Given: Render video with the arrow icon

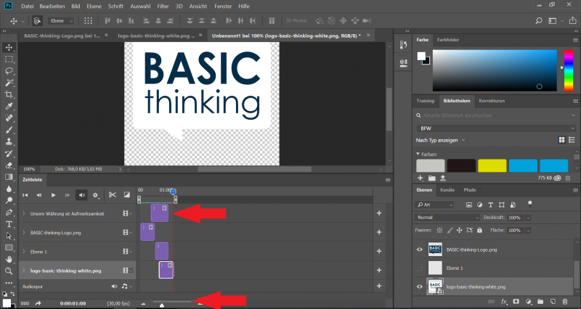Looking at the screenshot, I should click(38, 303).
